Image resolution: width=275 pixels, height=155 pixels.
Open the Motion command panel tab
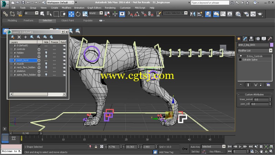(x=257, y=39)
